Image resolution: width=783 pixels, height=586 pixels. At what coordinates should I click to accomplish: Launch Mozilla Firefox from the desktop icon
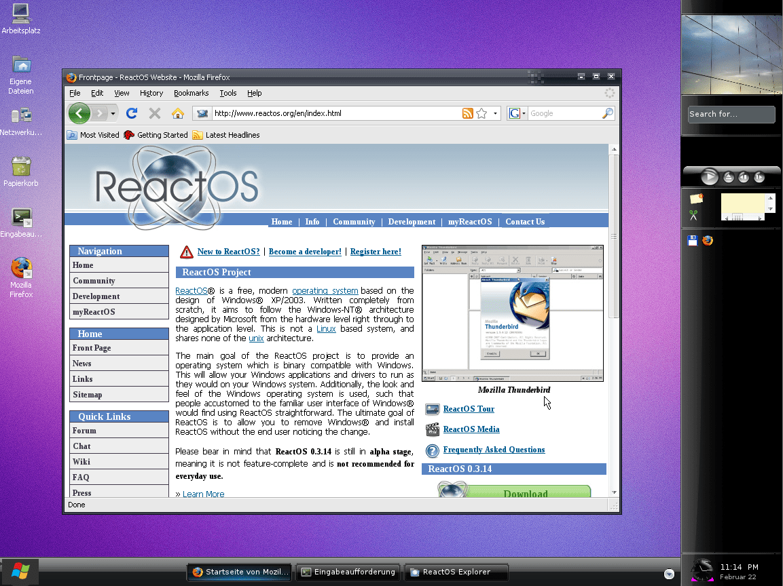tap(21, 277)
